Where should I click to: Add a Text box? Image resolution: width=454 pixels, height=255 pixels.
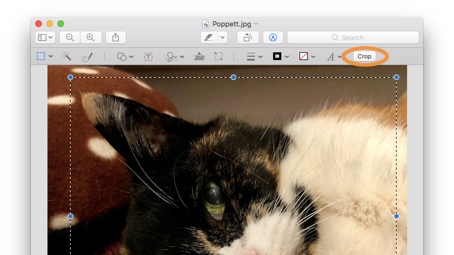point(148,57)
